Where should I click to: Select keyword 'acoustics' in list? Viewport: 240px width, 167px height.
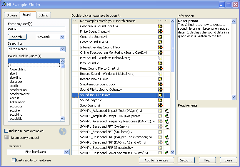pos(16,106)
